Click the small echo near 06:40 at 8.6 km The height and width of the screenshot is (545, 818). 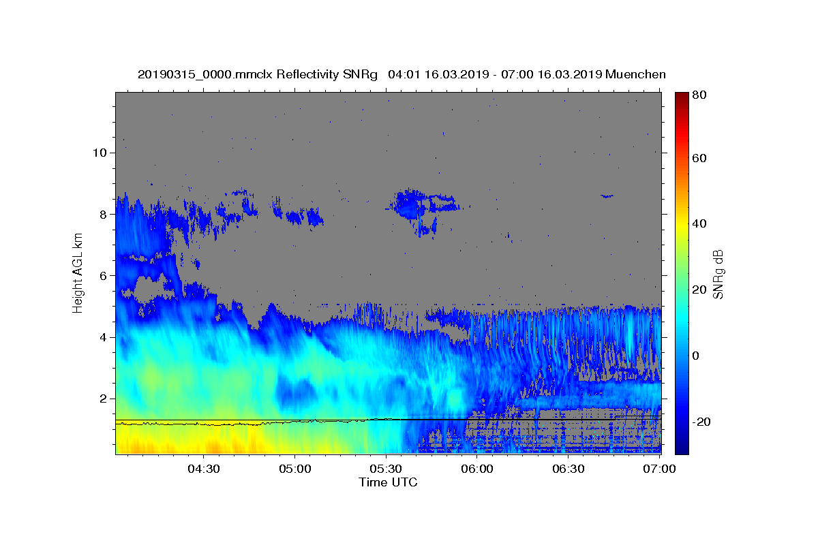click(x=607, y=196)
